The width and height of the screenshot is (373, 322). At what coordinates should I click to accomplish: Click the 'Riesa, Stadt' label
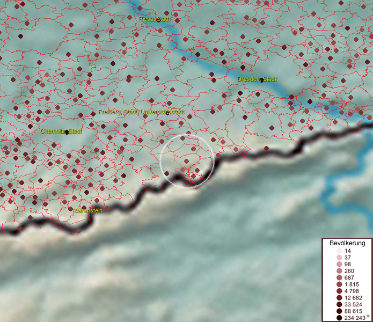tap(153, 19)
